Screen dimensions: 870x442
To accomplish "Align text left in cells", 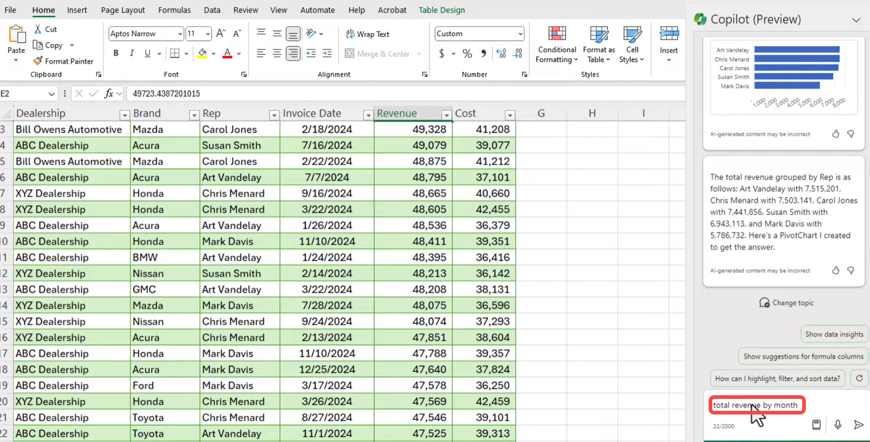I will point(261,53).
